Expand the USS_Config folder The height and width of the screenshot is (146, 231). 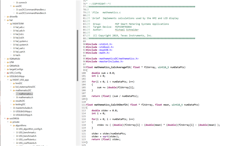pos(5,73)
